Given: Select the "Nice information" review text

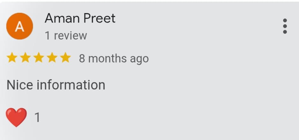Looking at the screenshot, I should pyautogui.click(x=56, y=85).
